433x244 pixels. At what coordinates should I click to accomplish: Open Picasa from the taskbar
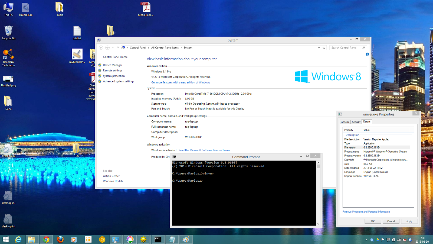pyautogui.click(x=130, y=239)
